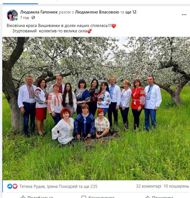Screen dimensions: 190x198
Task: Open the group photo in apple orchard
Action: [96, 109]
